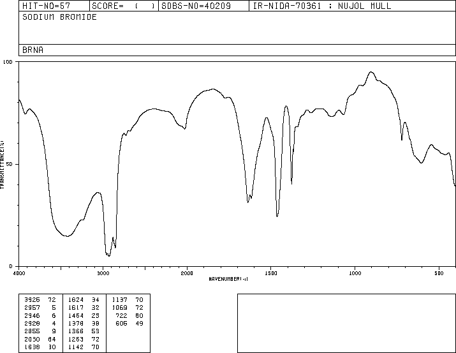
Task: Click the 4000 wavenumber axis label
Action: pos(19,273)
